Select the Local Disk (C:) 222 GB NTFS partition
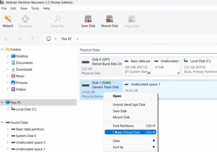217x152 pixels. pos(200,66)
